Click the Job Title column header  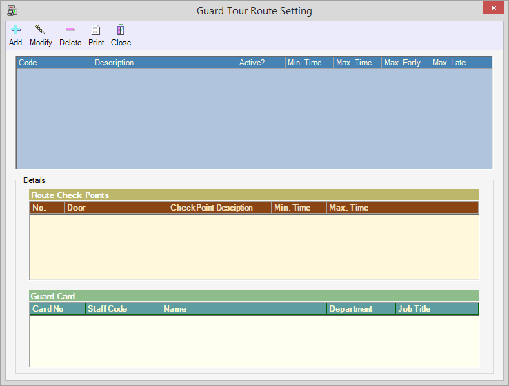pos(436,309)
